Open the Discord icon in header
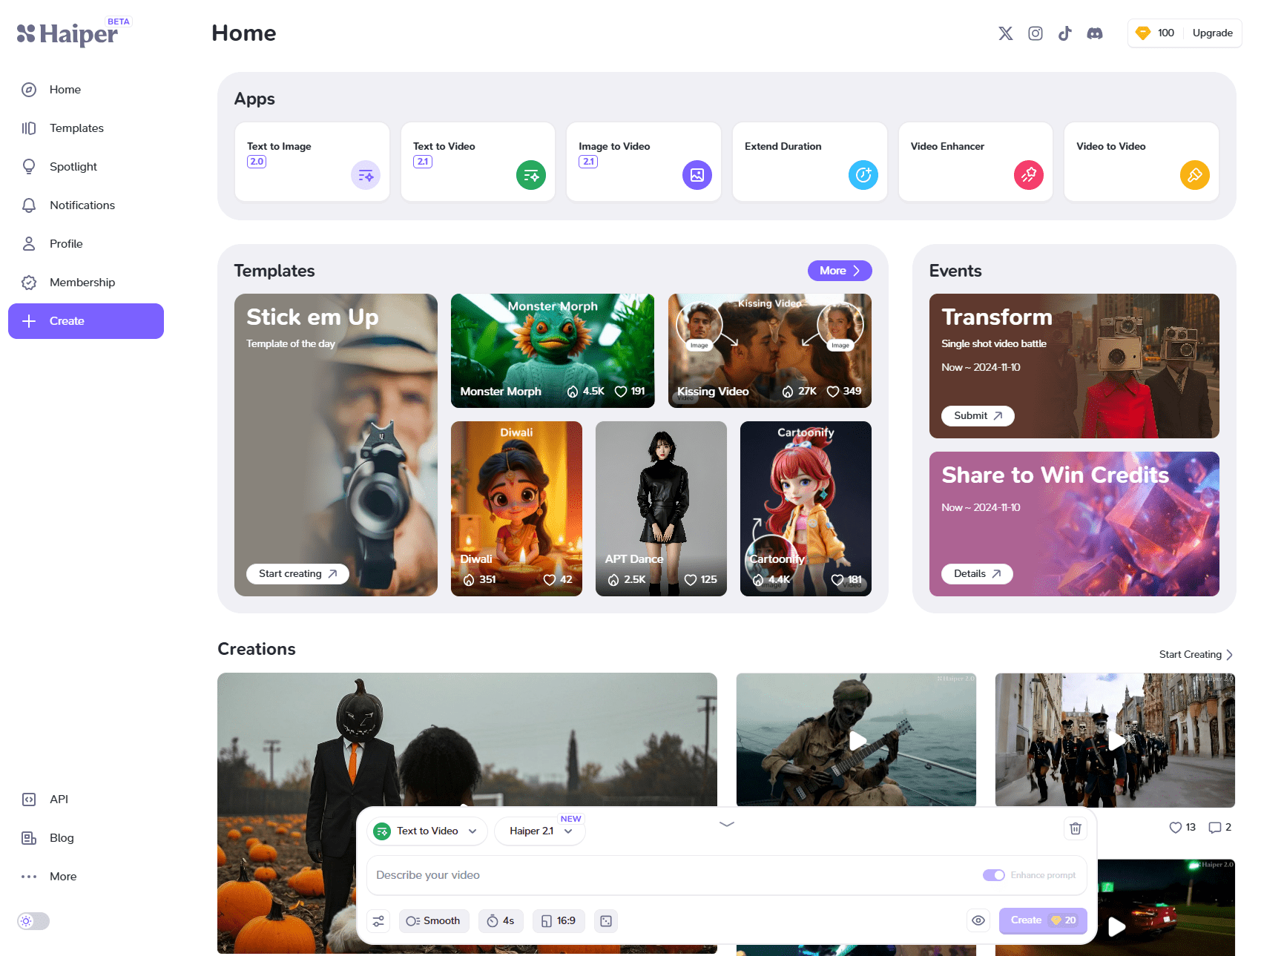This screenshot has height=956, width=1261. click(x=1095, y=33)
